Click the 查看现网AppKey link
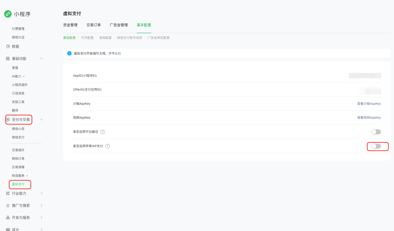 (369, 118)
